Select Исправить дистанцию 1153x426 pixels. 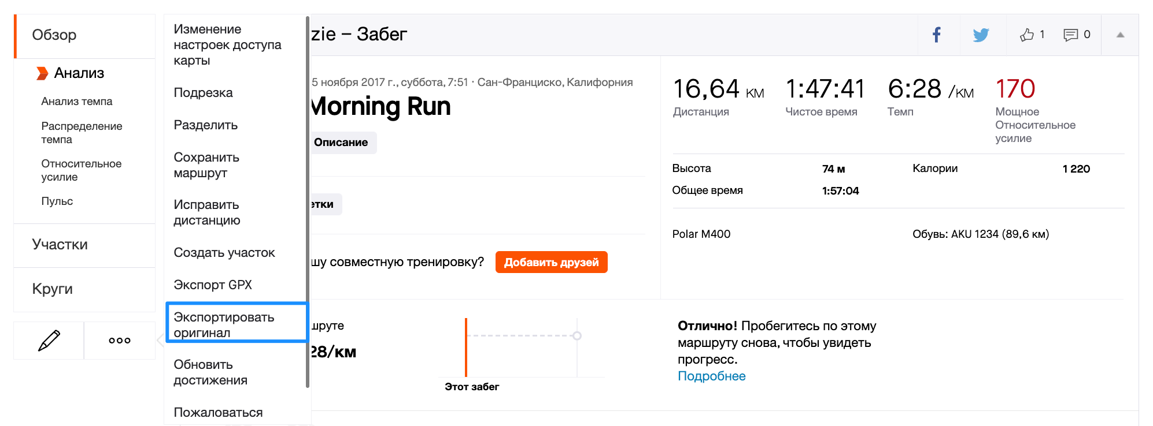pos(206,212)
